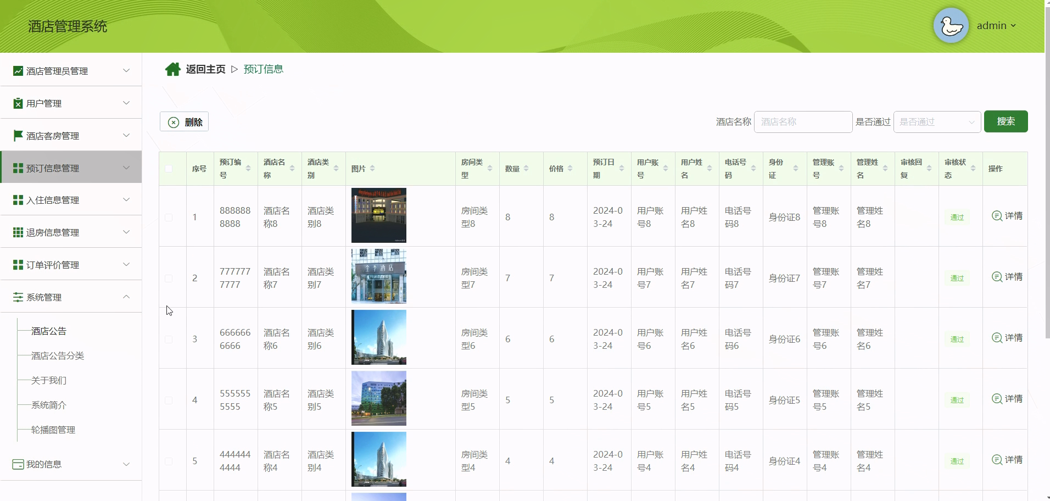Expand the 我的信息 menu

(71, 464)
